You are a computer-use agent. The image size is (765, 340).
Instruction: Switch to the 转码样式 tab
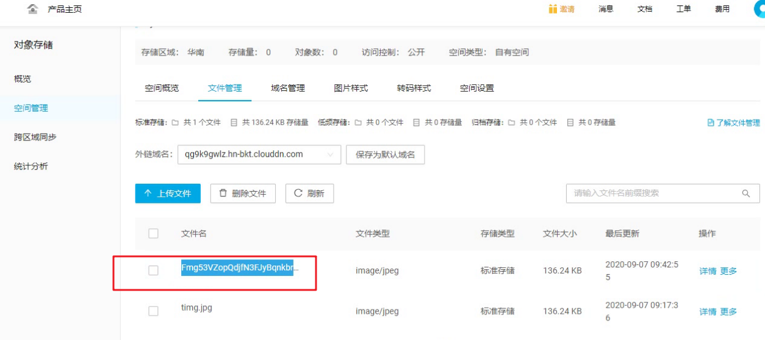pos(414,88)
